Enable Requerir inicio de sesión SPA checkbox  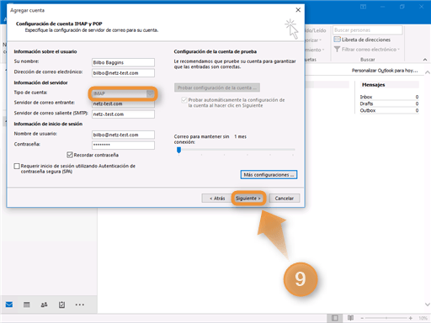point(17,166)
